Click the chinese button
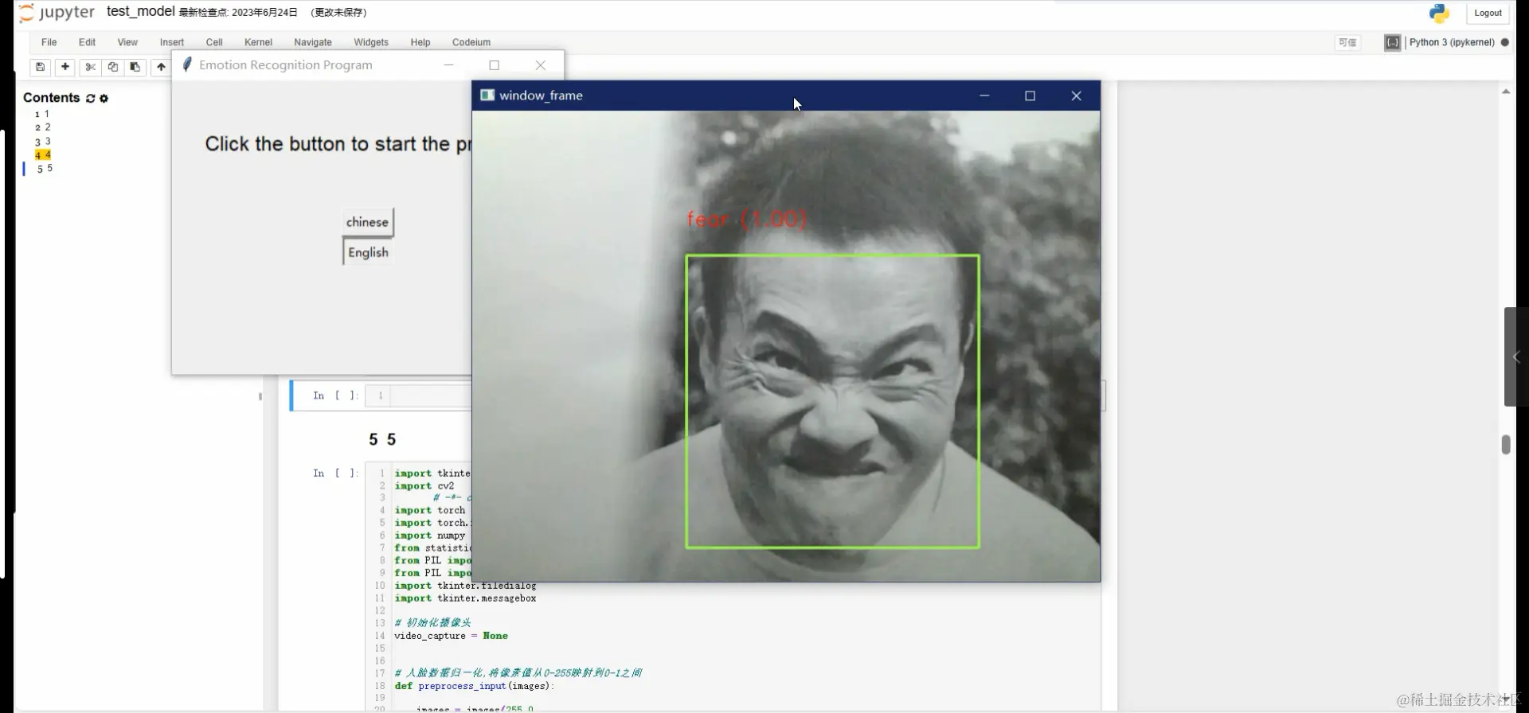This screenshot has height=713, width=1529. pos(368,222)
